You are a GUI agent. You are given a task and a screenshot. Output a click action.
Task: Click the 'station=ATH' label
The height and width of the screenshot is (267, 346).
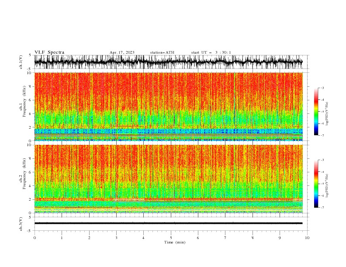(x=162, y=52)
